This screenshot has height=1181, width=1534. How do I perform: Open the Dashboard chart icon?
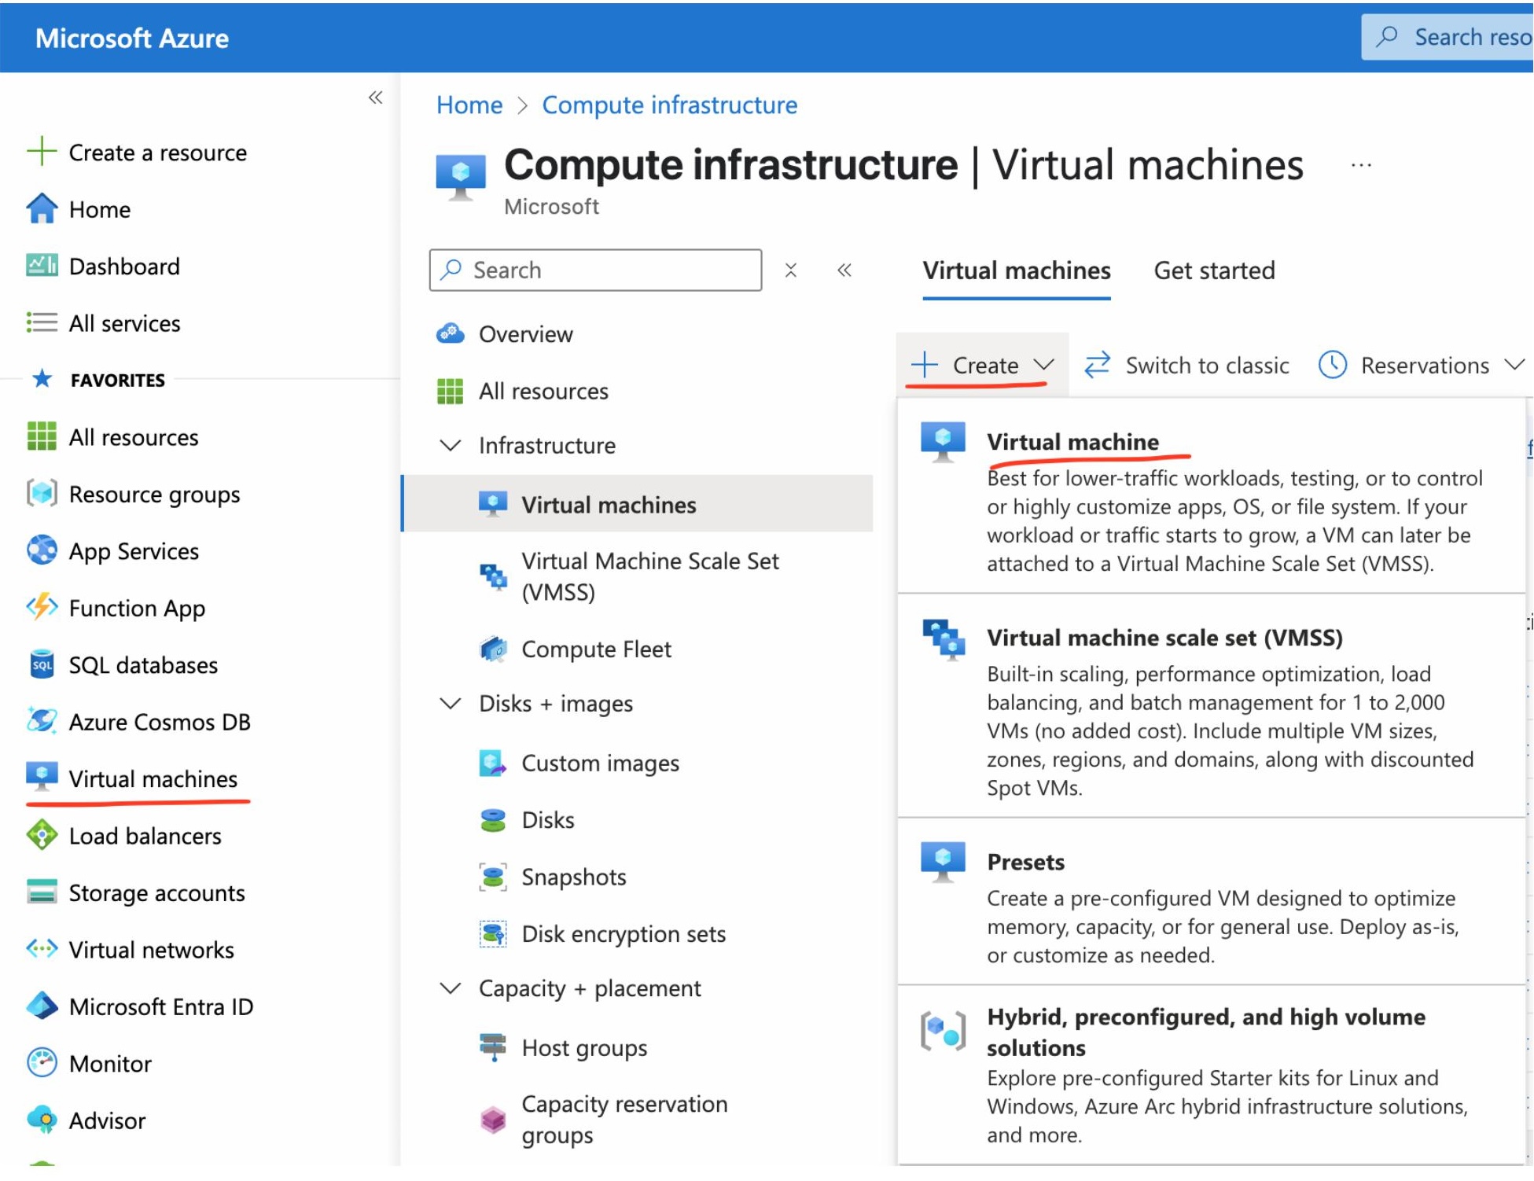pos(42,266)
